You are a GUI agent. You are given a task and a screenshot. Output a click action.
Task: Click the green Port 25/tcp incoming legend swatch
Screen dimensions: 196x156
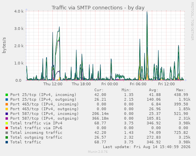pos(7,95)
